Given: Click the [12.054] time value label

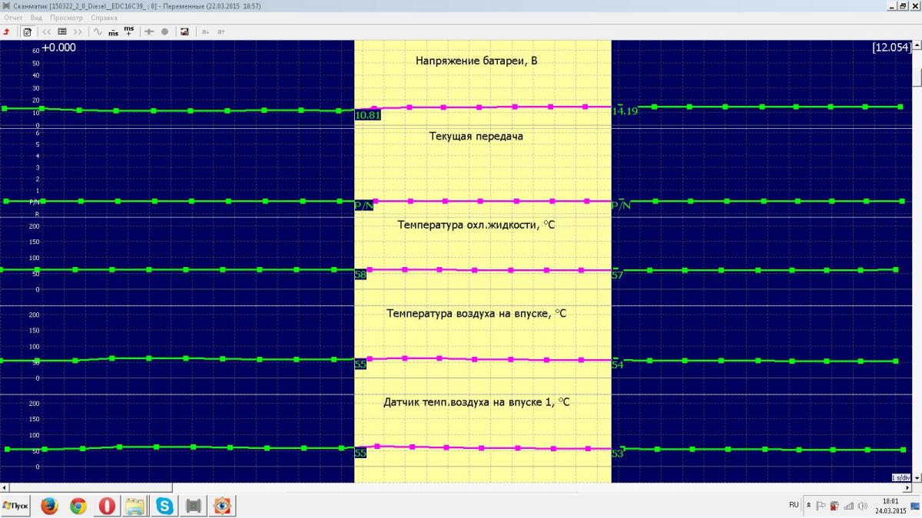Looking at the screenshot, I should point(891,48).
